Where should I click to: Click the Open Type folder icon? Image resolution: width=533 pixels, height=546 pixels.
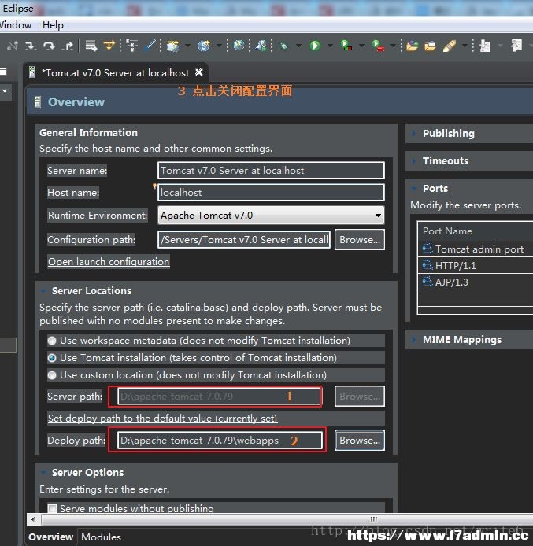pyautogui.click(x=412, y=46)
